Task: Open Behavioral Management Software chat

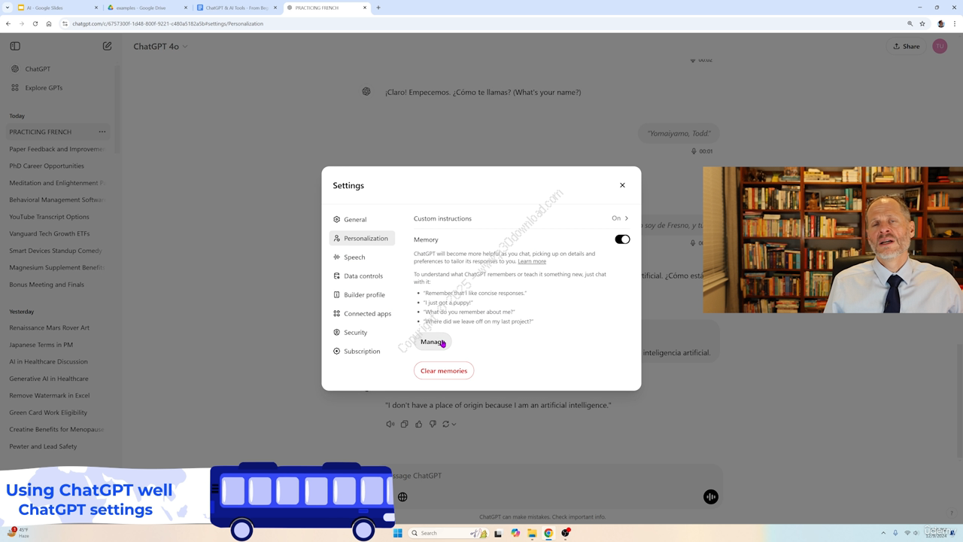Action: (56, 199)
